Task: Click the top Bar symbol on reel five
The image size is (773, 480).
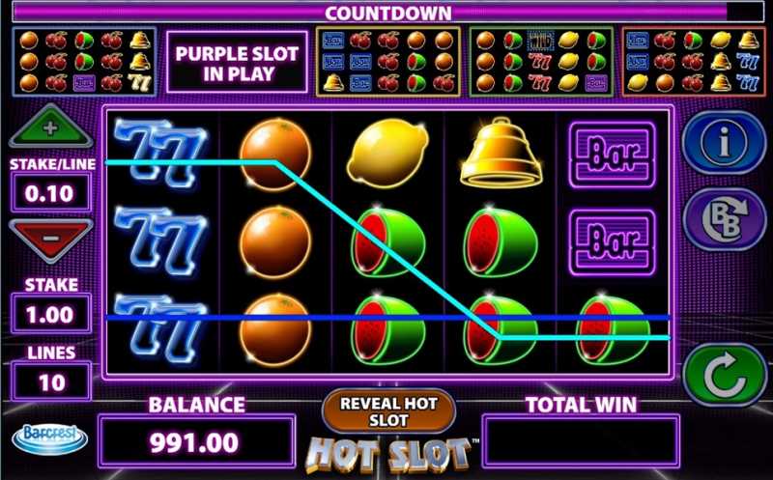Action: tap(613, 155)
